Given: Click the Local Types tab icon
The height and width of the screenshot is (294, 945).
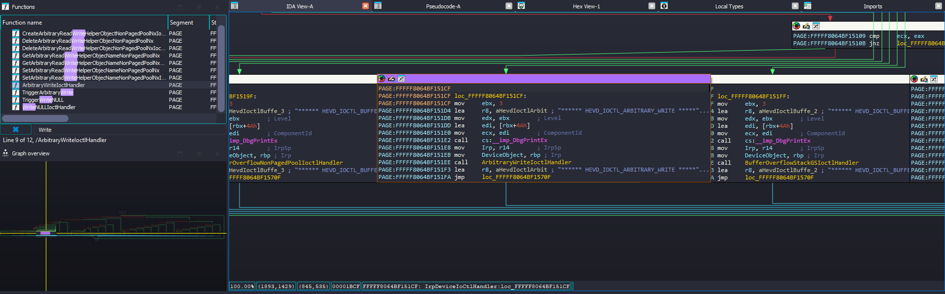Looking at the screenshot, I should (664, 6).
